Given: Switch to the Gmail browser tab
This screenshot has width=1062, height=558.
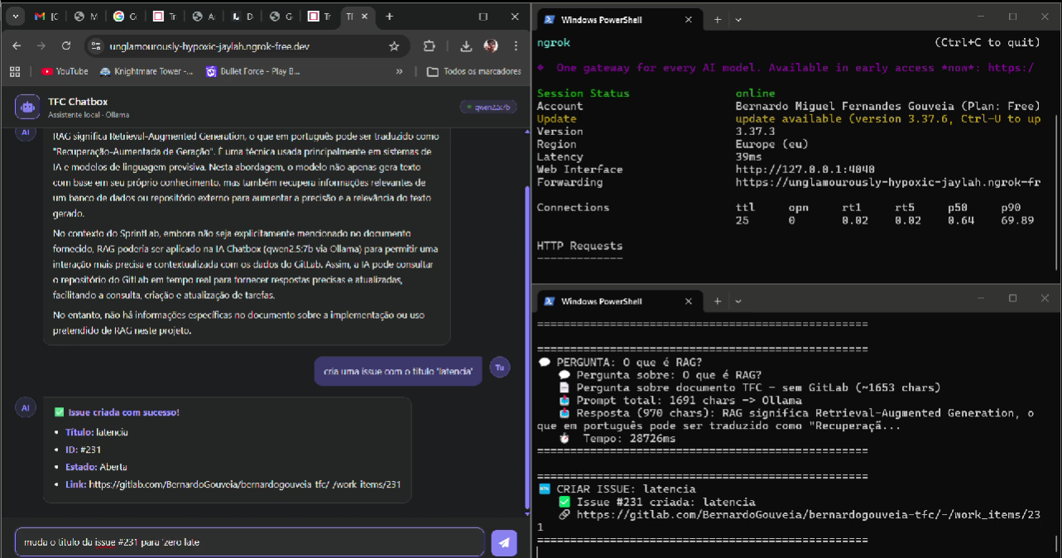Looking at the screenshot, I should click(x=46, y=17).
